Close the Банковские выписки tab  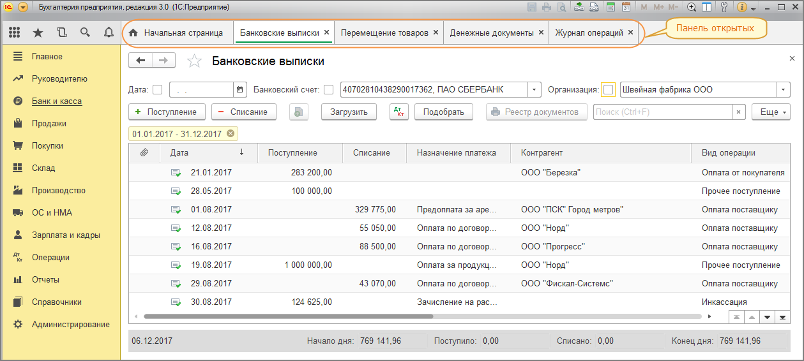point(326,32)
